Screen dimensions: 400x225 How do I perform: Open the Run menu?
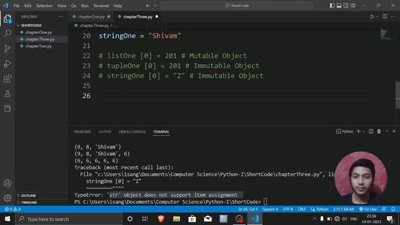tap(85, 6)
